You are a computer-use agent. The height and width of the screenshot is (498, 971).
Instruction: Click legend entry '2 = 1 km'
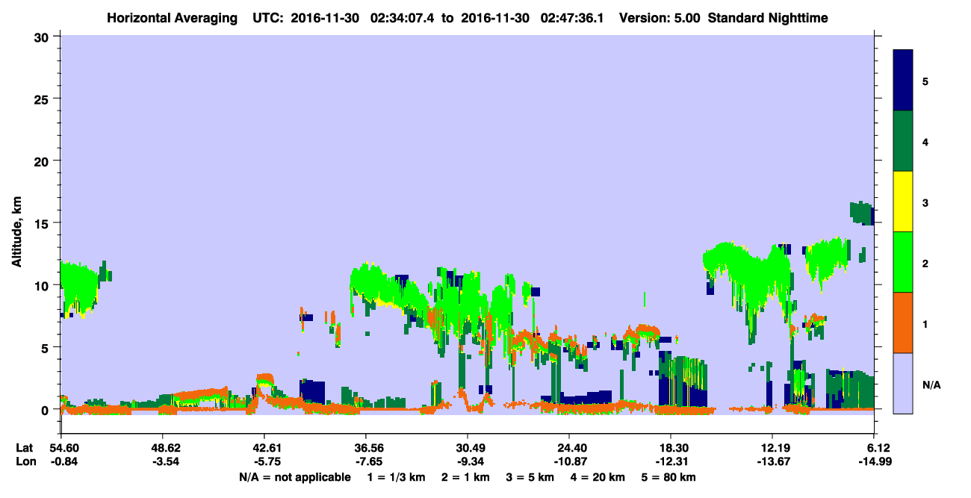click(465, 476)
